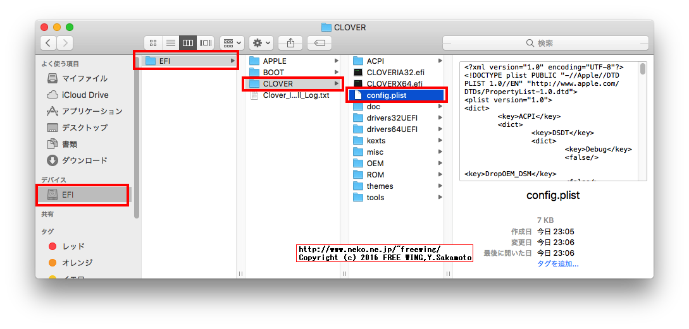689x329 pixels.
Task: Select ダウンロード in the sidebar
Action: (x=84, y=160)
